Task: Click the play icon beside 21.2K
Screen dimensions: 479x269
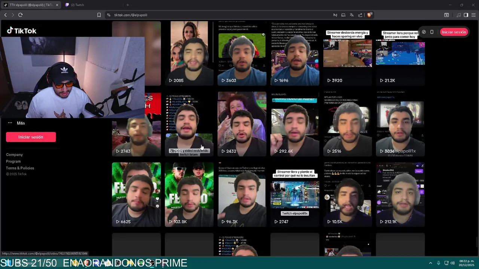Action: (382, 80)
